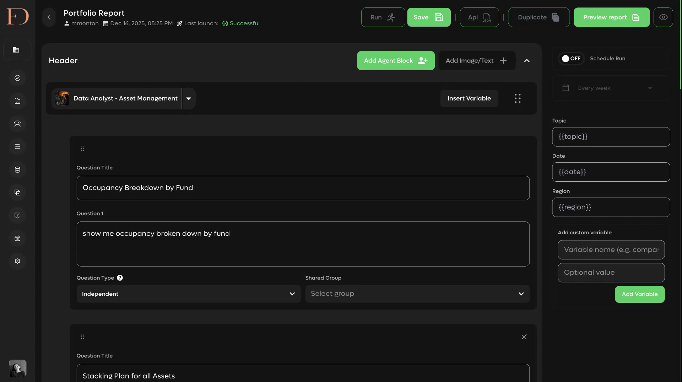The height and width of the screenshot is (382, 682).
Task: Click the Data Analyst agent avatar
Action: pyautogui.click(x=62, y=98)
